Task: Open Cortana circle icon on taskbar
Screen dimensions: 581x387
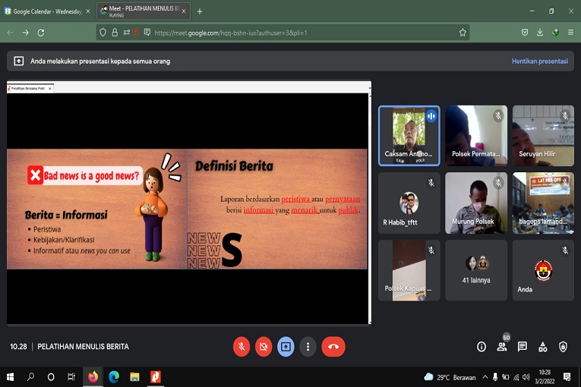Action: (x=51, y=377)
